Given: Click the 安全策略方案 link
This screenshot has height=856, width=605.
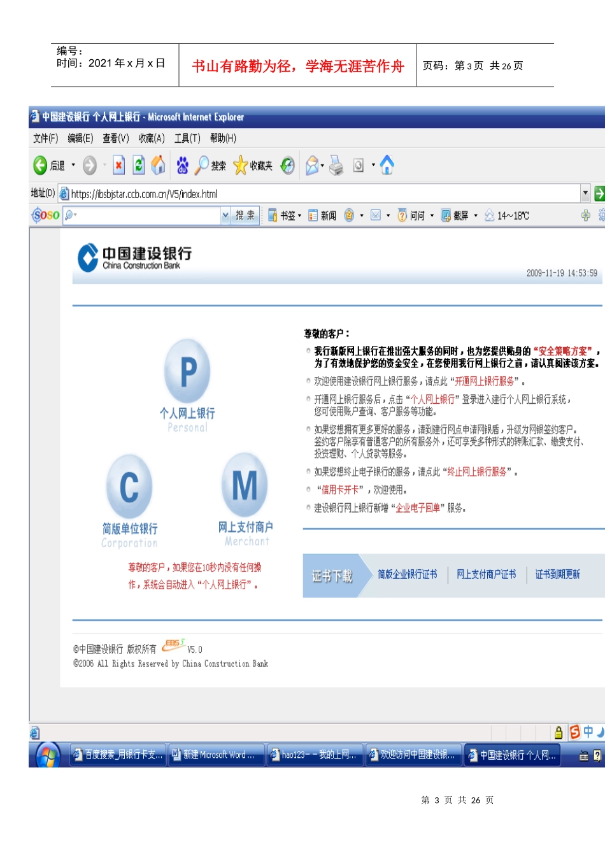Looking at the screenshot, I should tap(562, 351).
